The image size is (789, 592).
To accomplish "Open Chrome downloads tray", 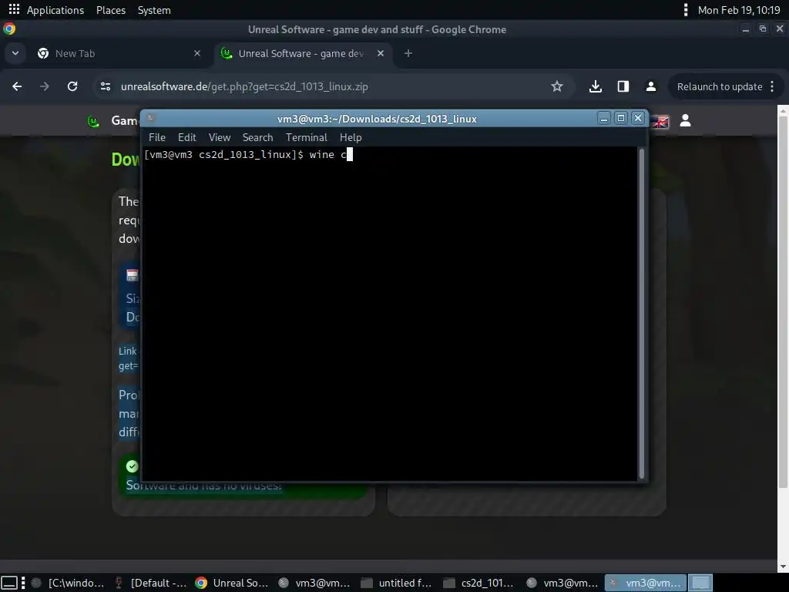I will 596,86.
